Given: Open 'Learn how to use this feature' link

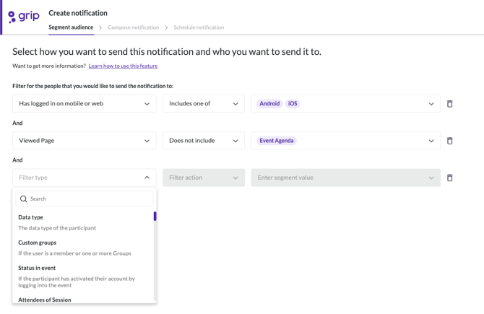Looking at the screenshot, I should click(123, 66).
